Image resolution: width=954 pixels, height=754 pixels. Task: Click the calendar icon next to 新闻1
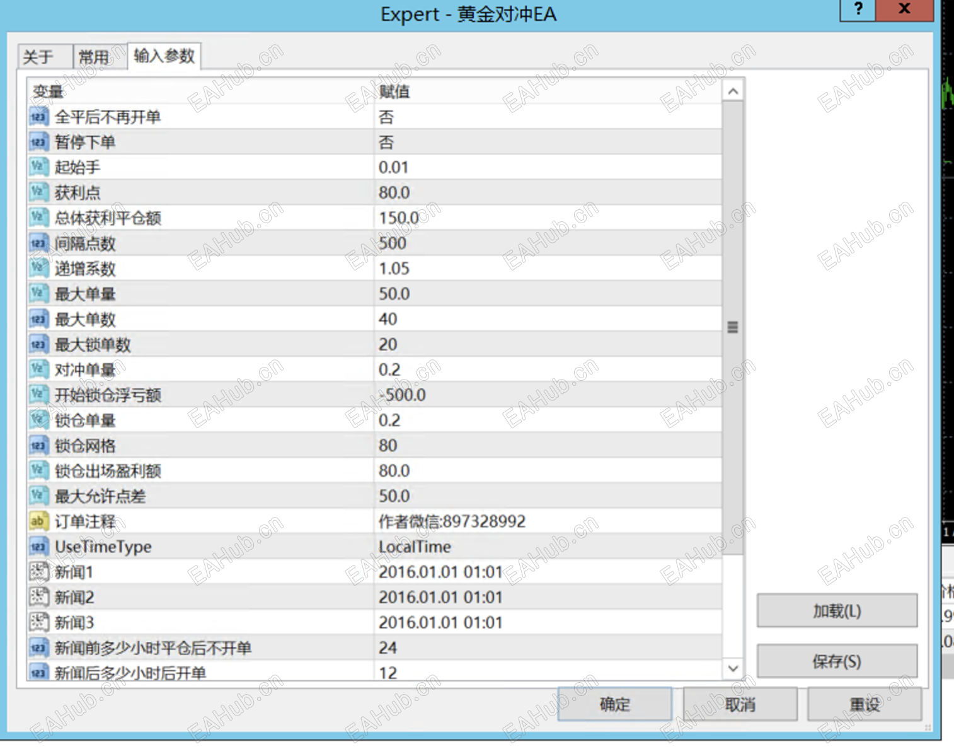pos(38,572)
